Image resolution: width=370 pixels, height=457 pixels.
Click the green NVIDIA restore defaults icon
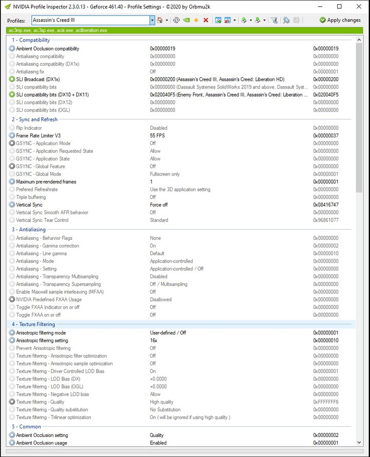[186, 20]
